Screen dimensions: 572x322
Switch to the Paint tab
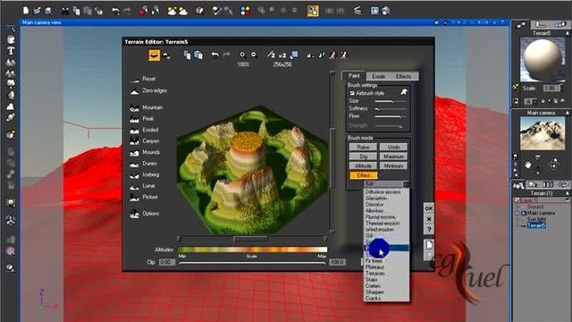[x=354, y=75]
